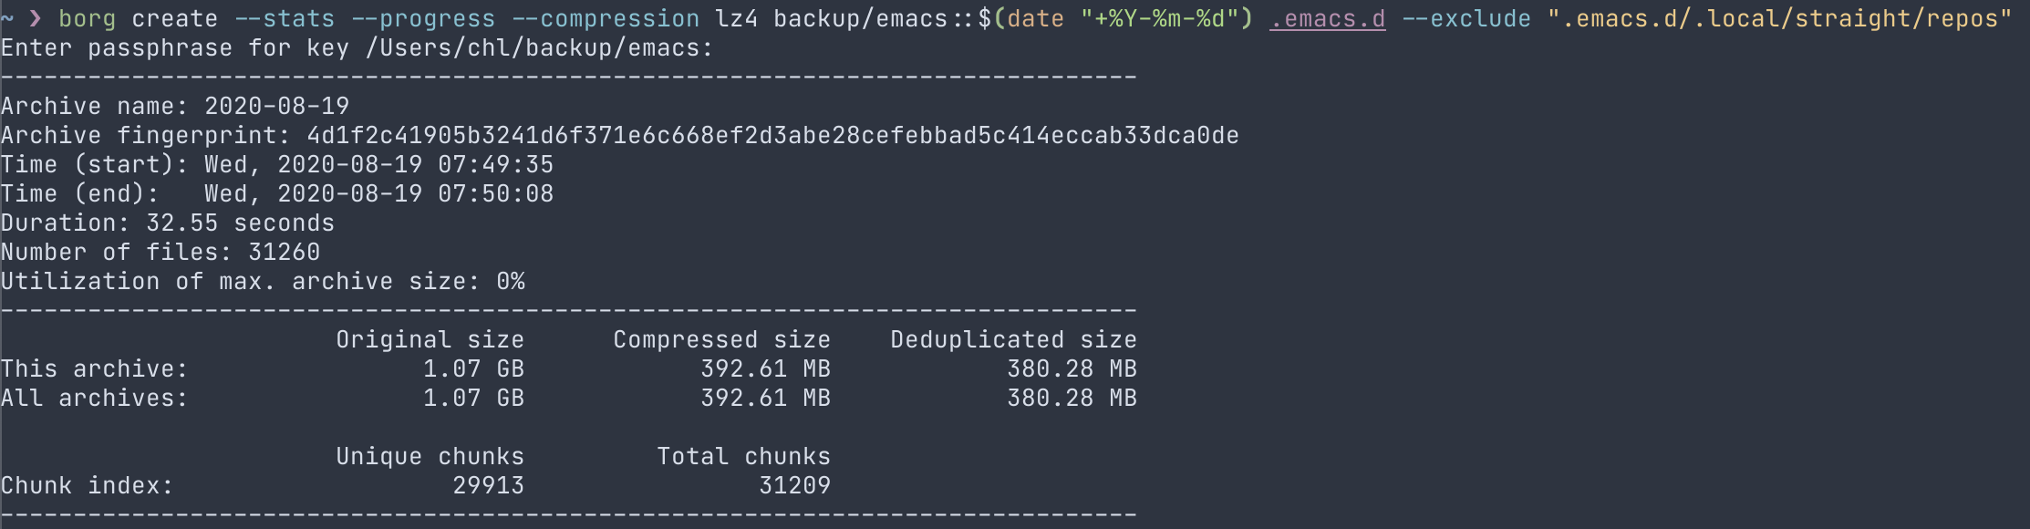The width and height of the screenshot is (2030, 529).
Task: Click the Total chunks value 31209
Action: click(x=794, y=486)
